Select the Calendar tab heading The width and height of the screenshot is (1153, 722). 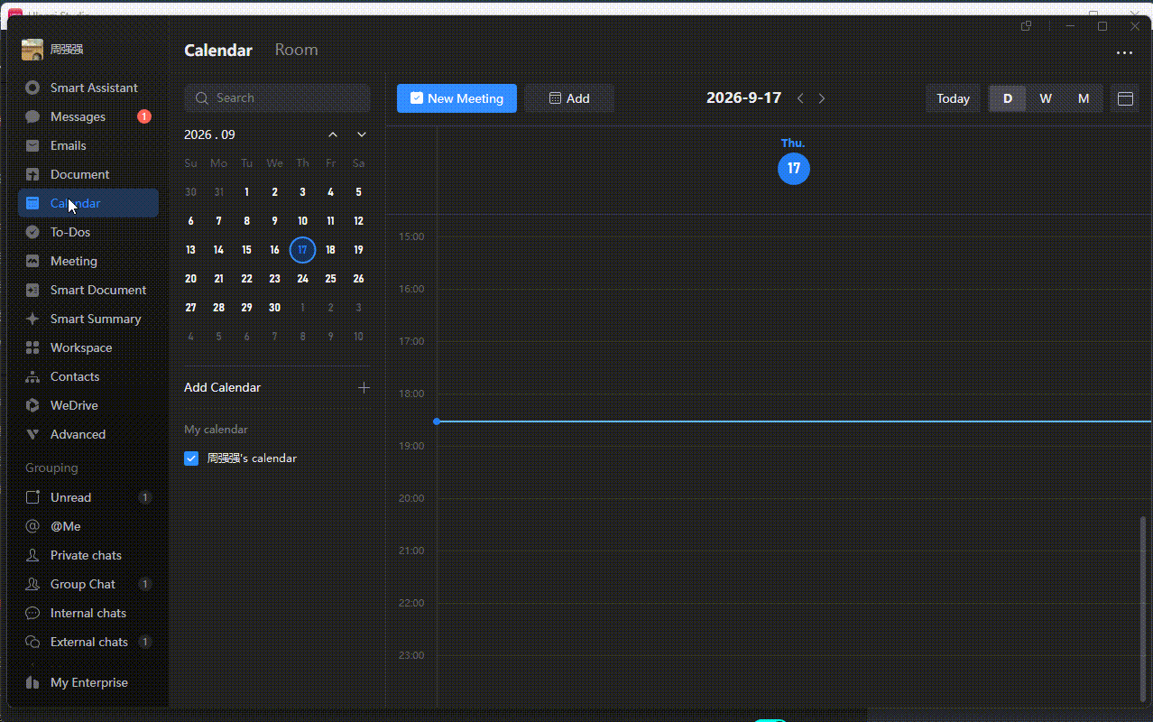[x=218, y=50]
